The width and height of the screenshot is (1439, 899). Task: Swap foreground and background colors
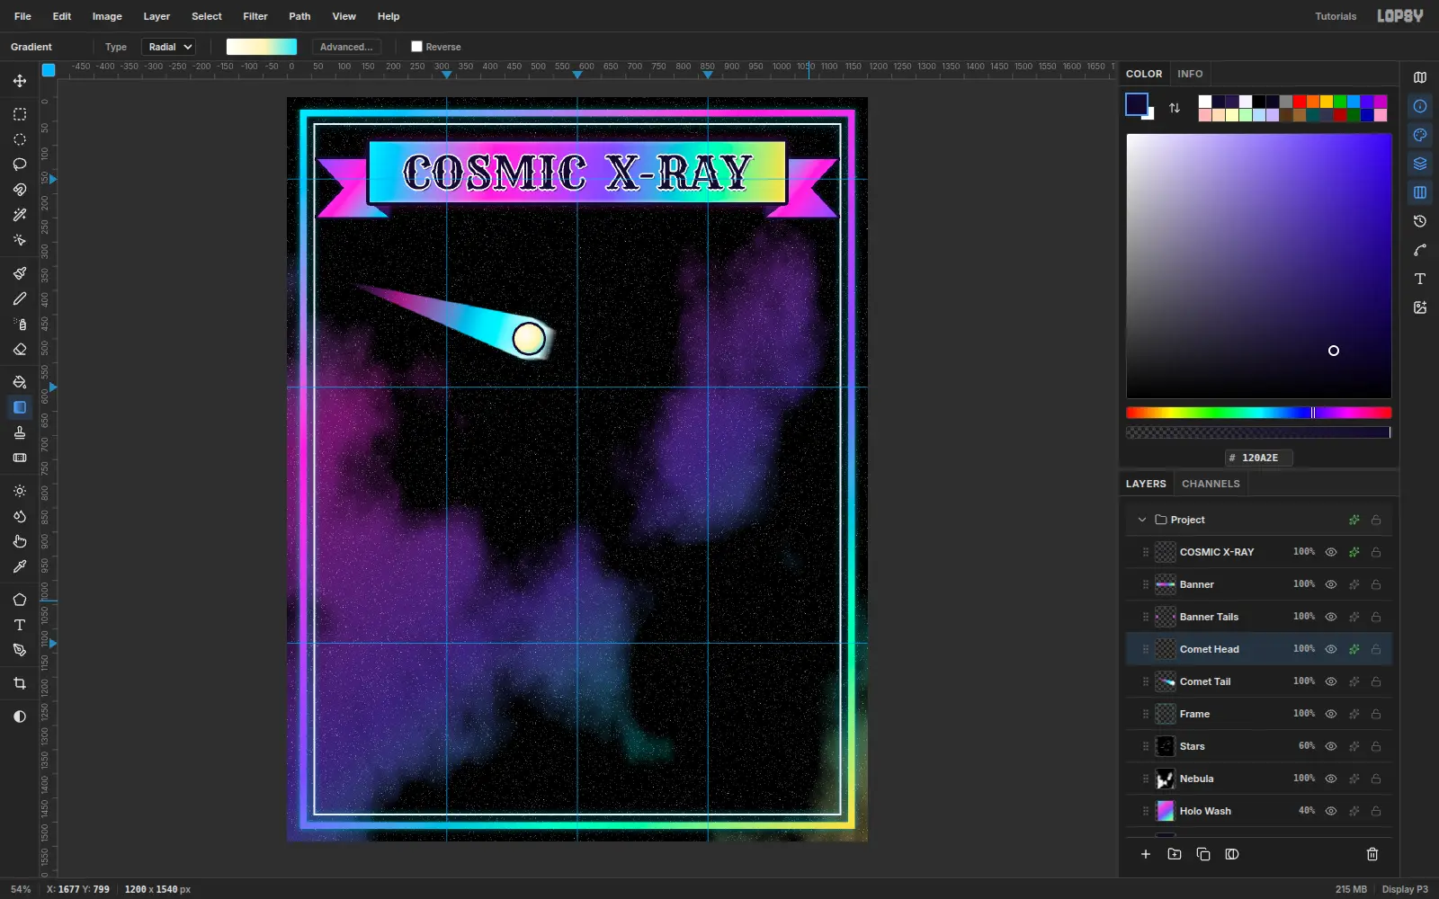point(1175,108)
